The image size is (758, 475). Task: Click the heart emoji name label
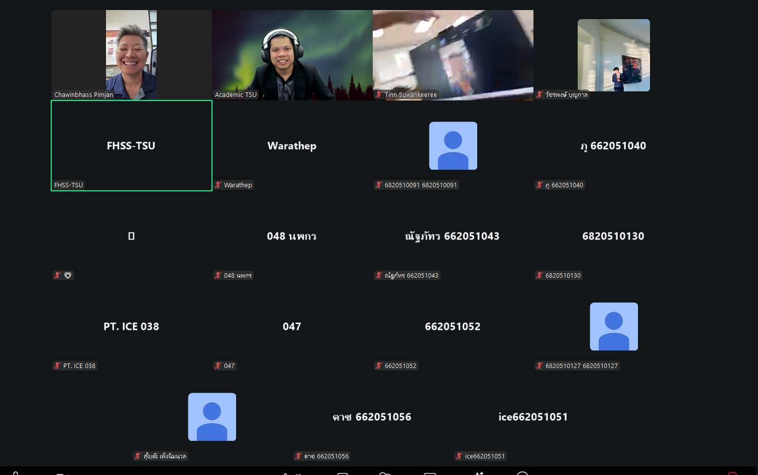click(68, 275)
